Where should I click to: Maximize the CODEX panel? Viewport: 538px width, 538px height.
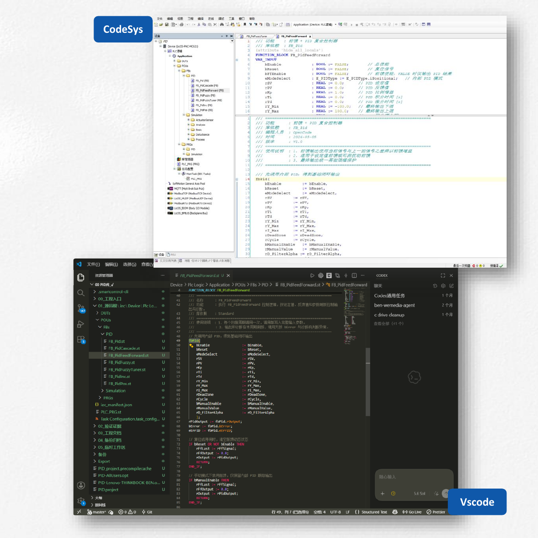(443, 276)
